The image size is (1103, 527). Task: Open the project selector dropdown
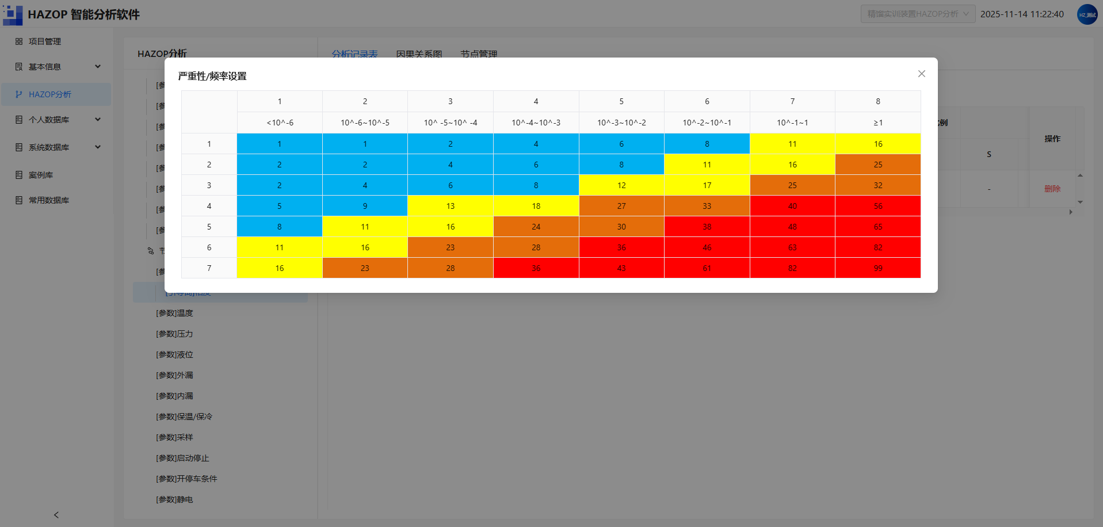tap(918, 14)
